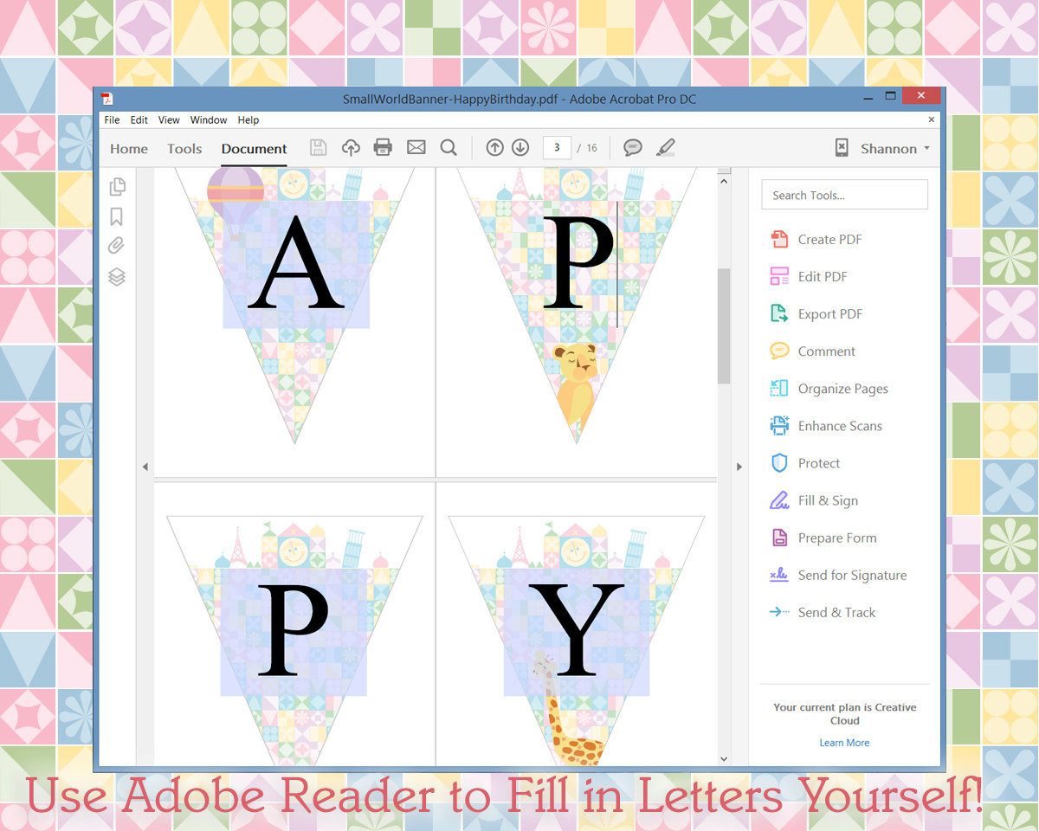Click the Comment tool icon in pane
The image size is (1039, 831).
click(779, 351)
